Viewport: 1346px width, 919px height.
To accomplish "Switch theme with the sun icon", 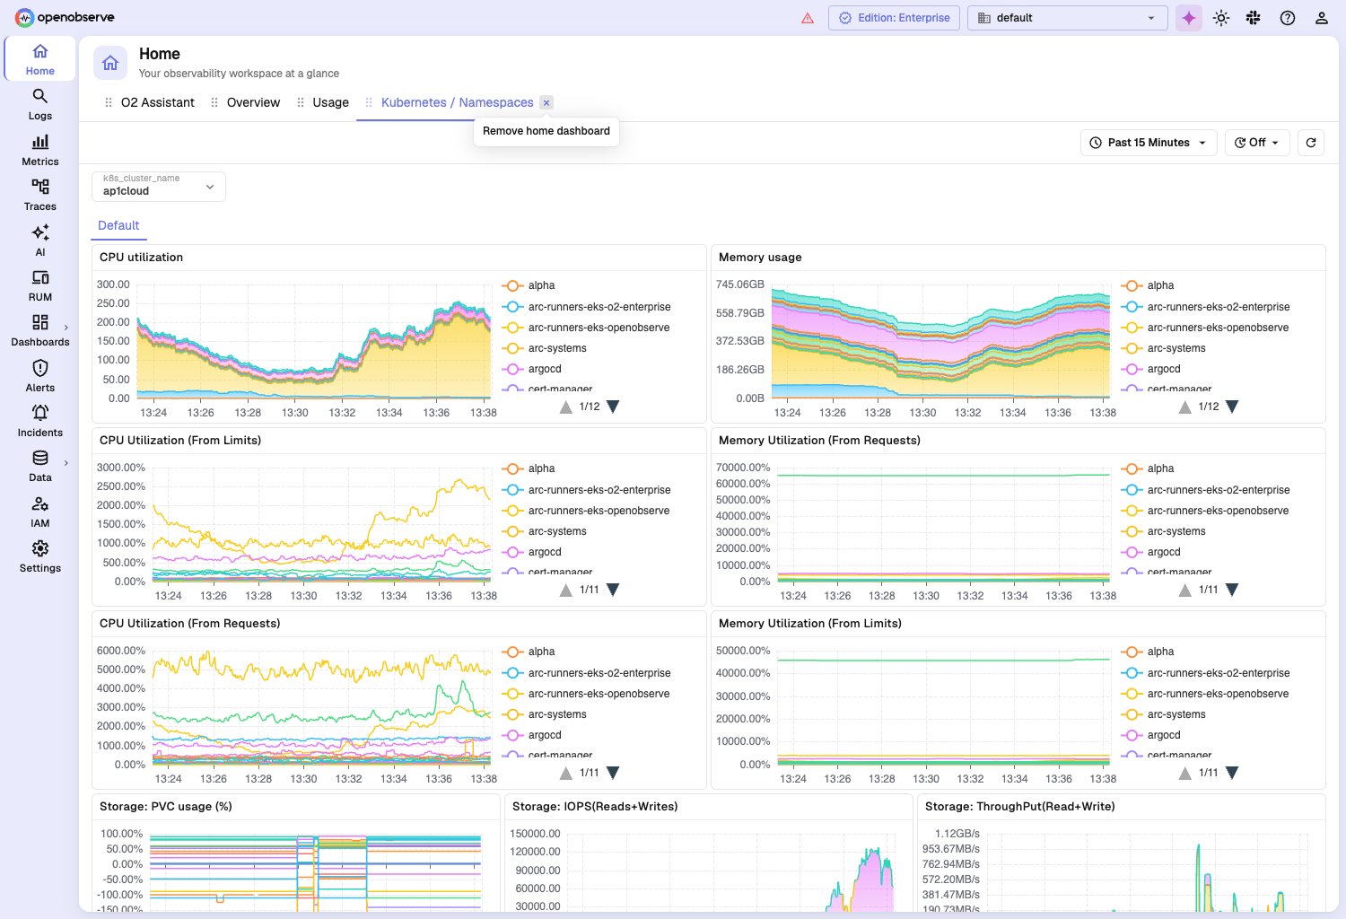I will tap(1221, 18).
